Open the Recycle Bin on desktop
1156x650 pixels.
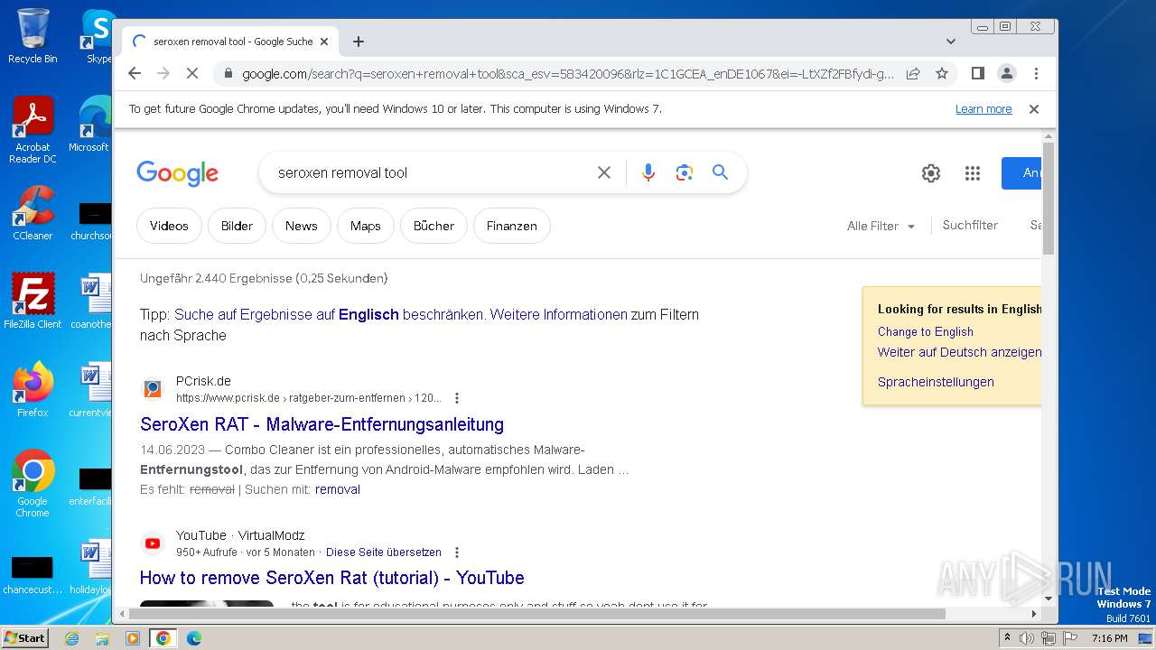(33, 36)
